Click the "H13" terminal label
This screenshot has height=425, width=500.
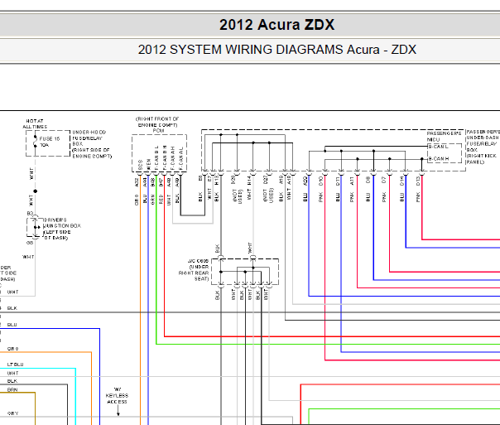pyautogui.click(x=217, y=181)
